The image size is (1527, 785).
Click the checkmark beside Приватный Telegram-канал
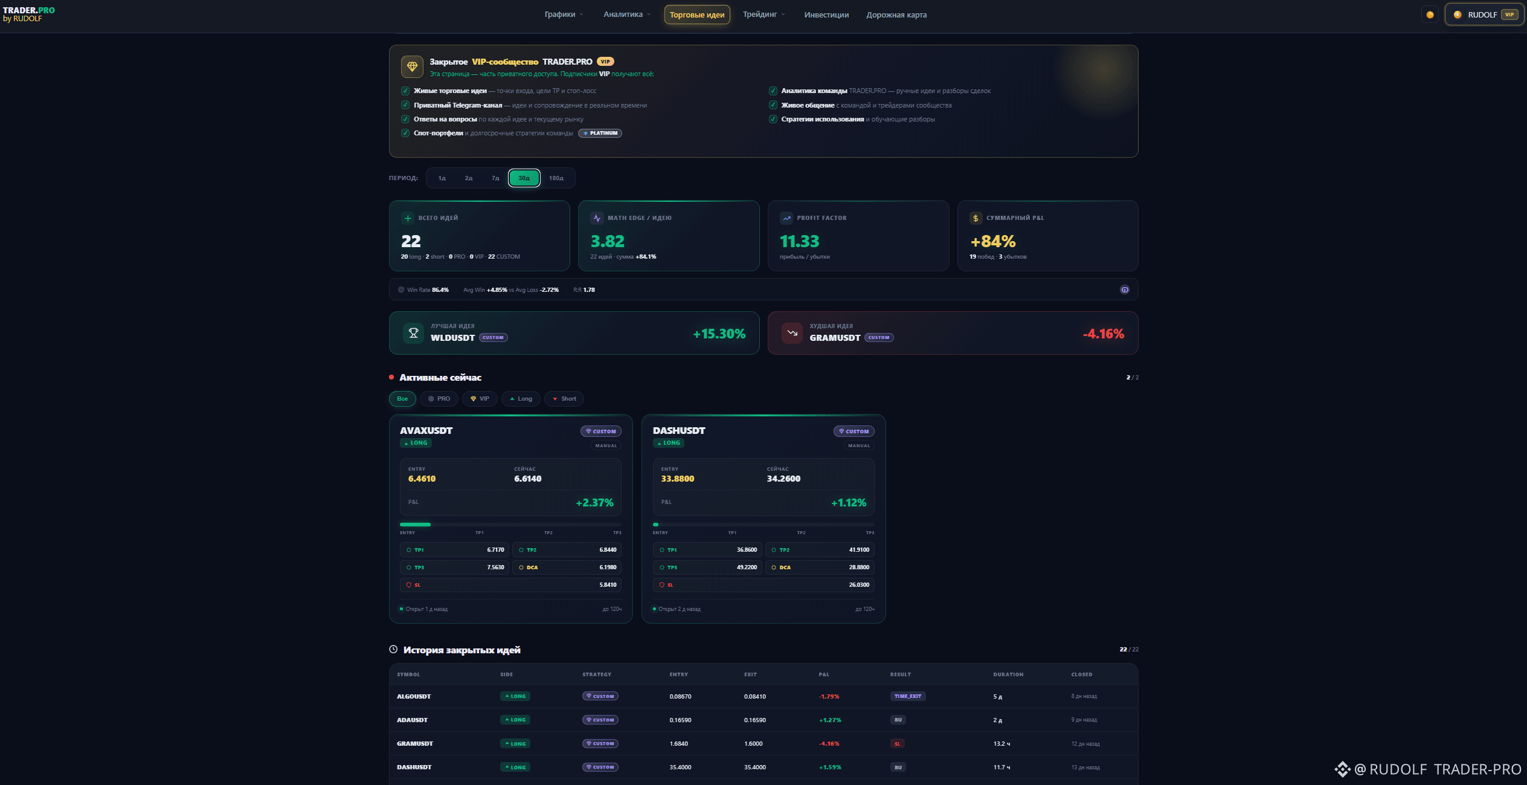405,105
